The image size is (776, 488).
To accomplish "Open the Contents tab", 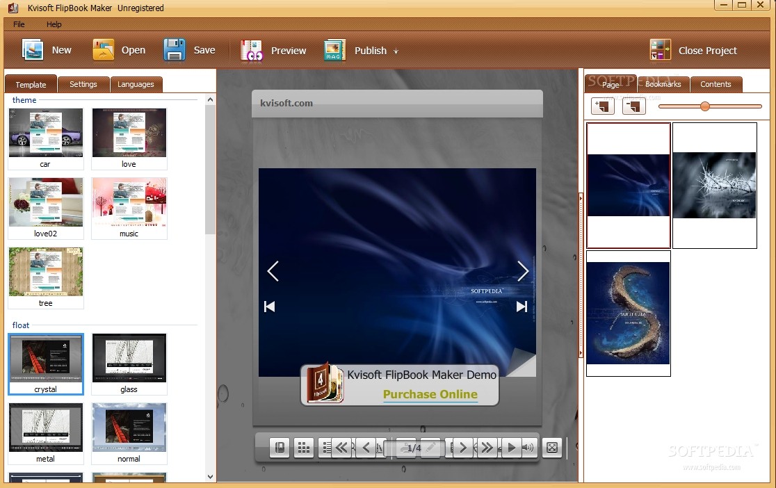I will pyautogui.click(x=716, y=84).
